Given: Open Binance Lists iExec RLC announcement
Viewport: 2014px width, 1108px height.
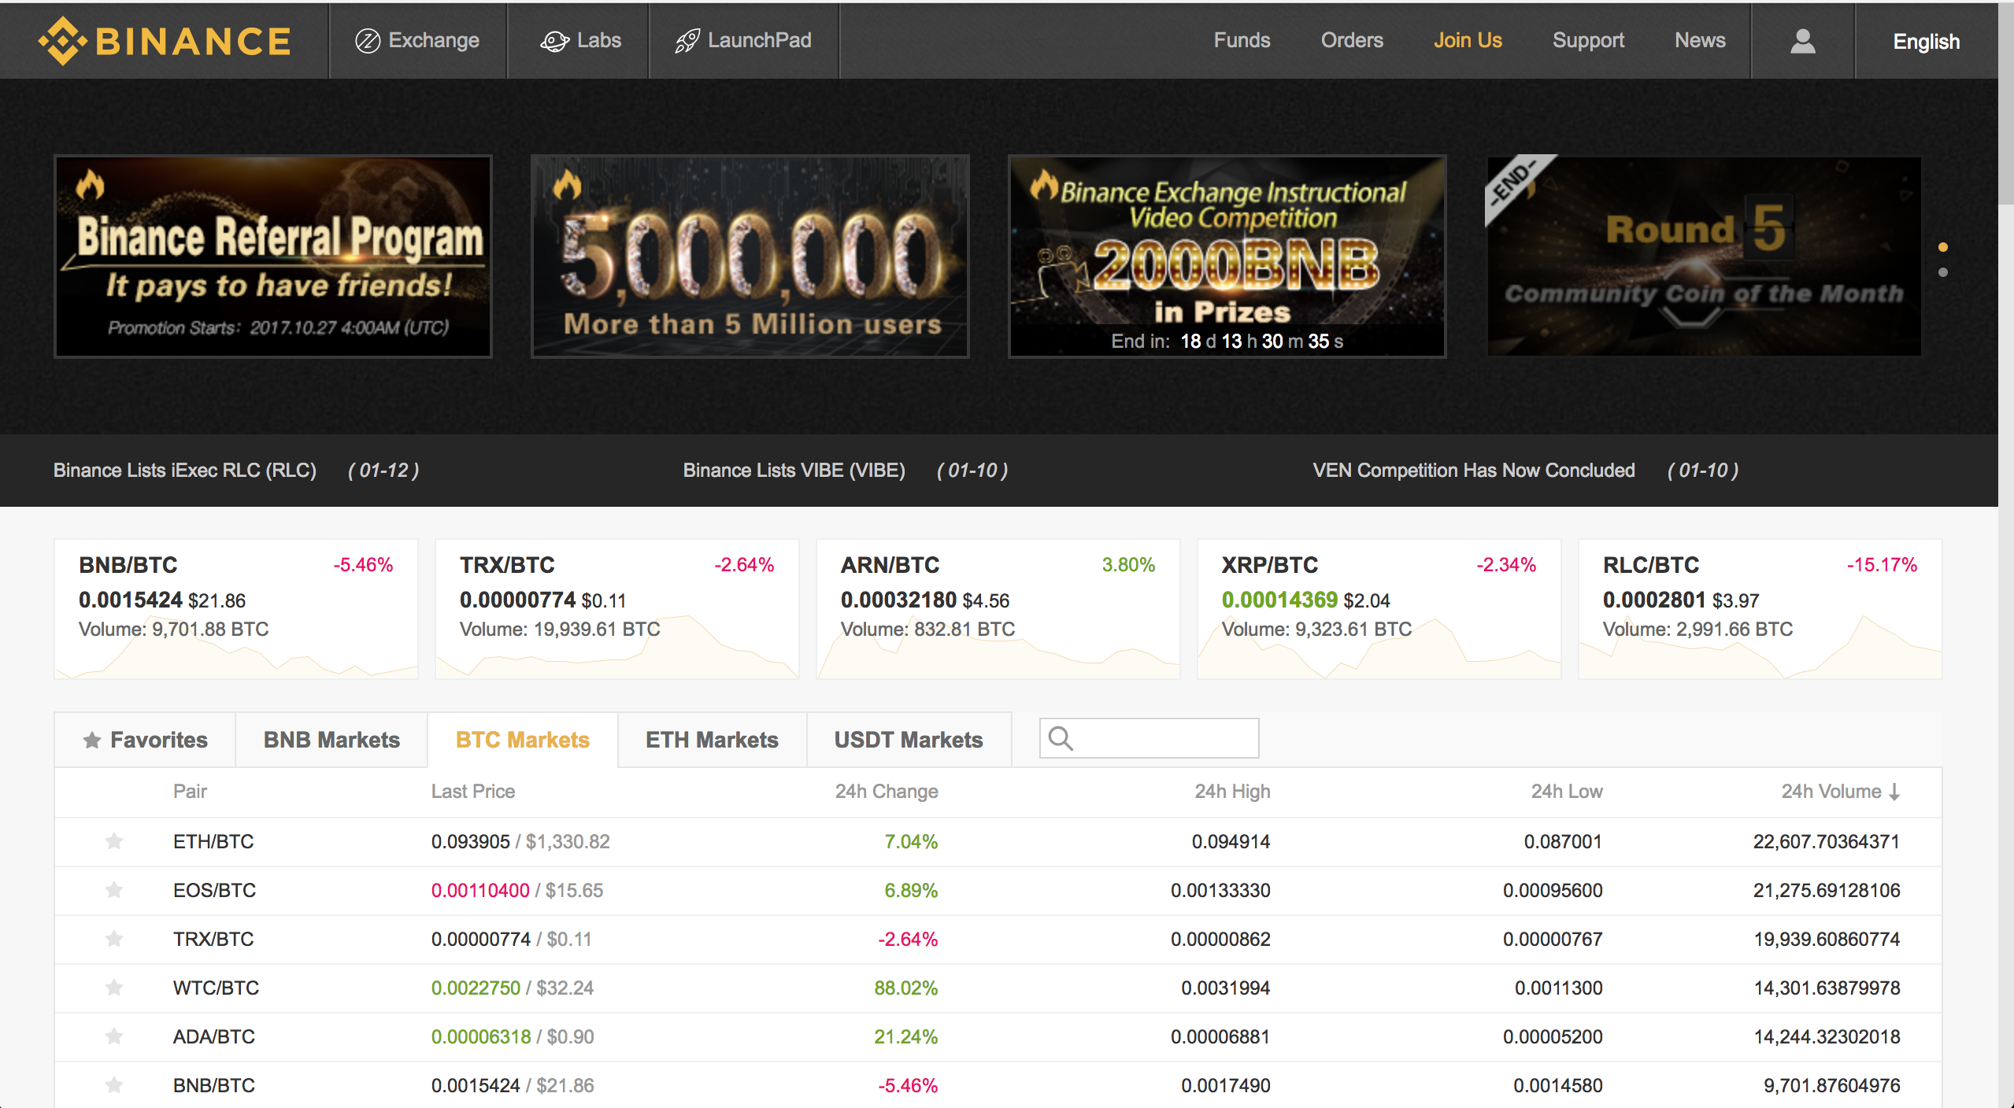Looking at the screenshot, I should [184, 471].
